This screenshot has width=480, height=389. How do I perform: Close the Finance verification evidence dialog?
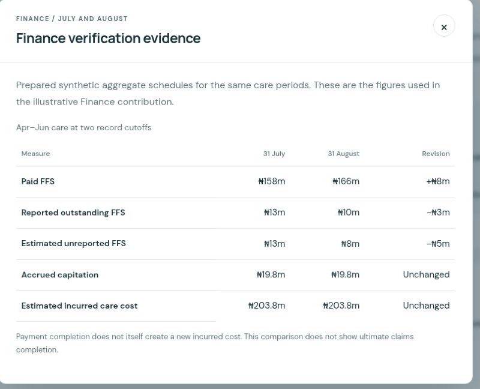pos(444,26)
